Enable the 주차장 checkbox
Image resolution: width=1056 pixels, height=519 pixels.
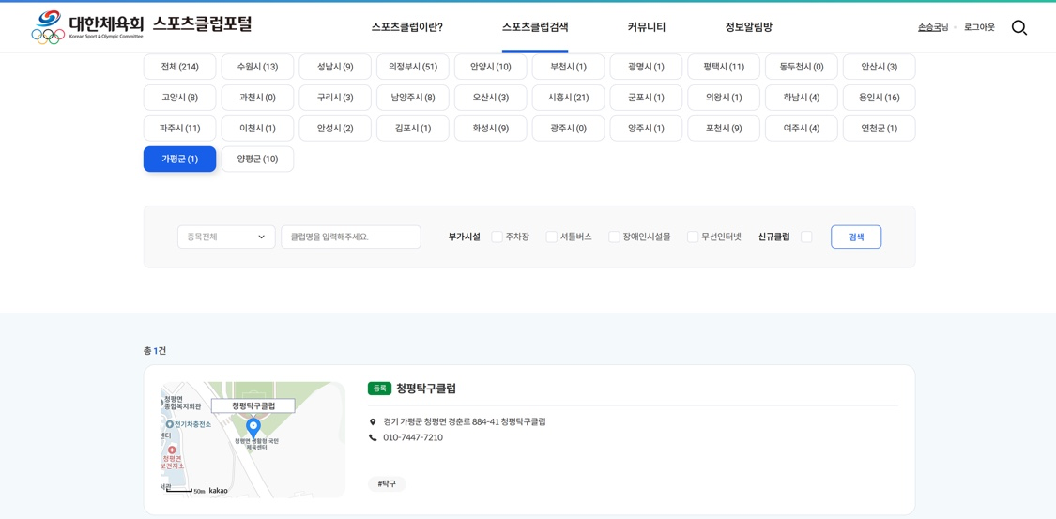[x=497, y=237]
